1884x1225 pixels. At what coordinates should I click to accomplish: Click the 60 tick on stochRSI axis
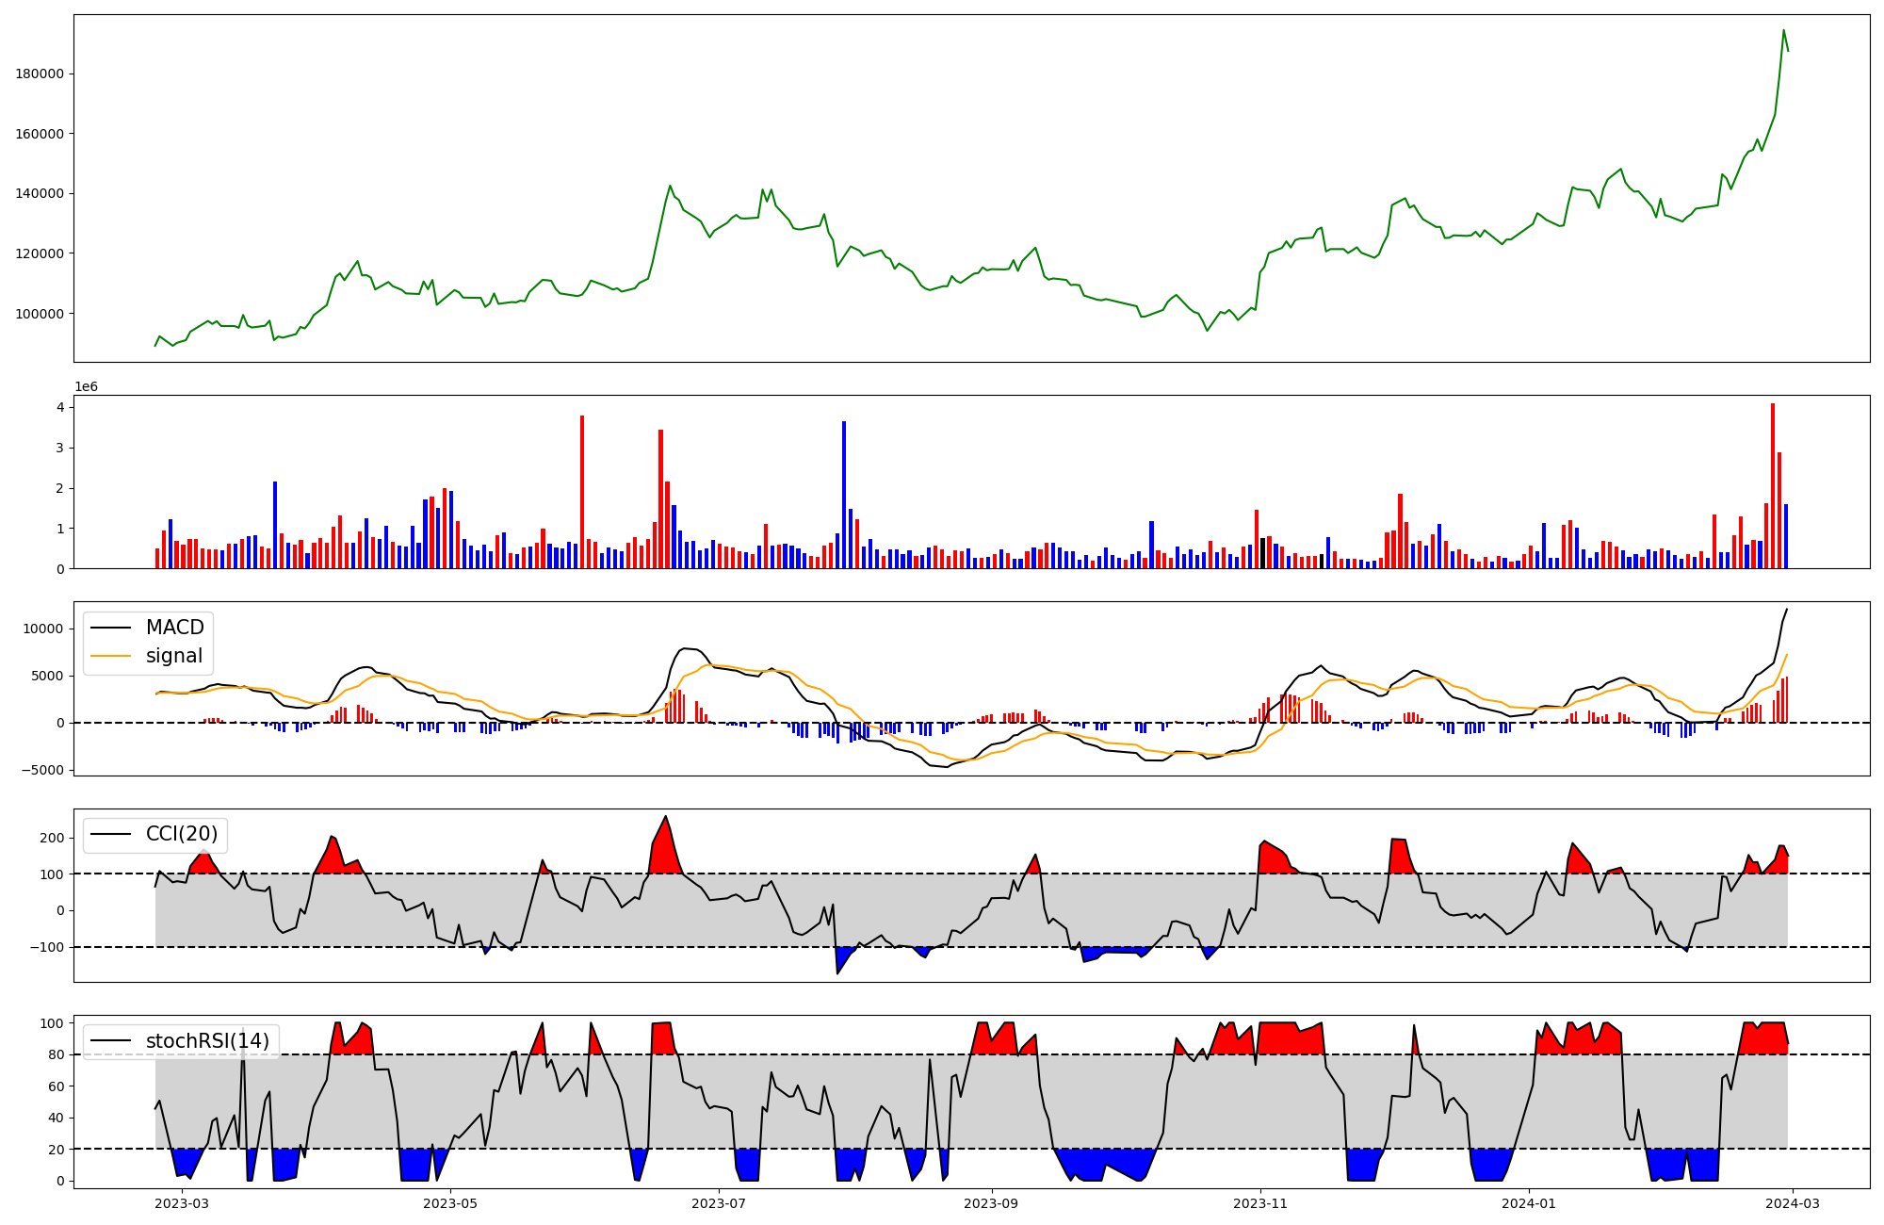[x=57, y=1086]
